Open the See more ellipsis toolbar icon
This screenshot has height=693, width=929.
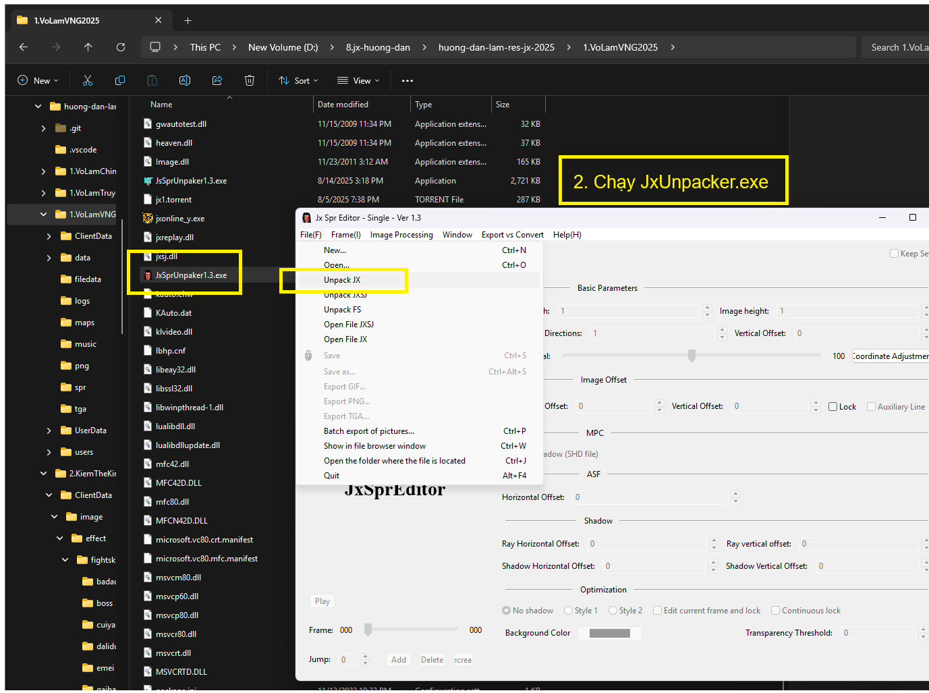pos(407,80)
